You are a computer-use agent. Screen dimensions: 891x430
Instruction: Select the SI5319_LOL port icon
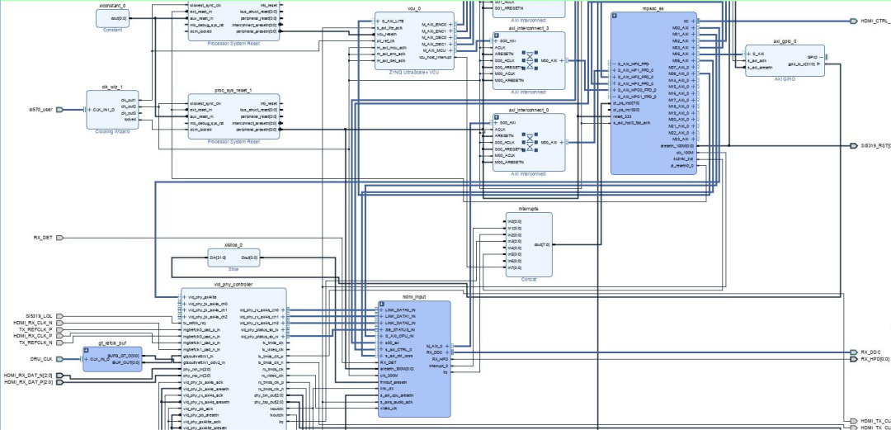(x=59, y=316)
